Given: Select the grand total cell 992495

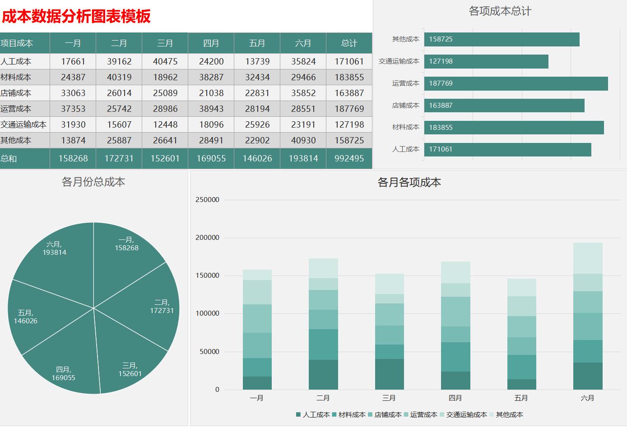Looking at the screenshot, I should pos(349,158).
